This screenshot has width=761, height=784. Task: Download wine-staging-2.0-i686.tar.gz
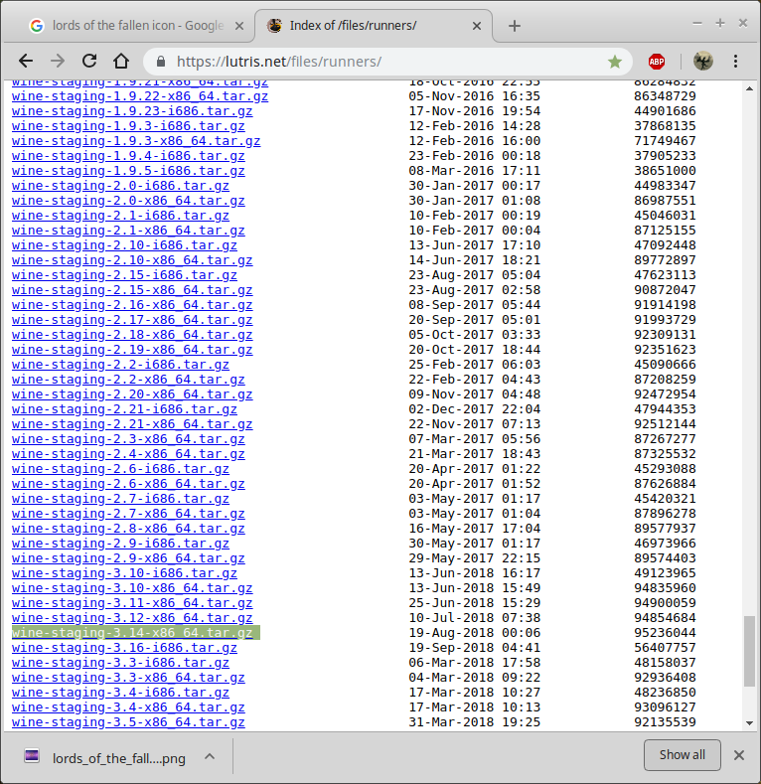click(x=120, y=186)
